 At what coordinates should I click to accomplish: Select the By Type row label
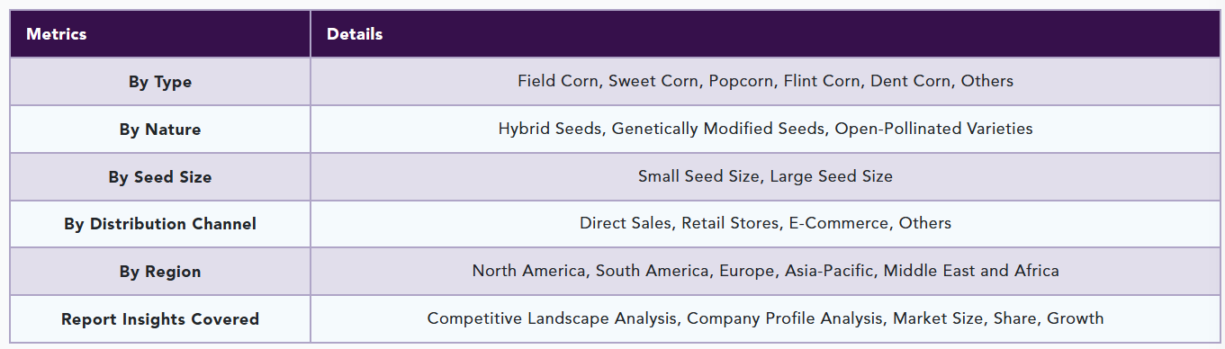[x=160, y=82]
